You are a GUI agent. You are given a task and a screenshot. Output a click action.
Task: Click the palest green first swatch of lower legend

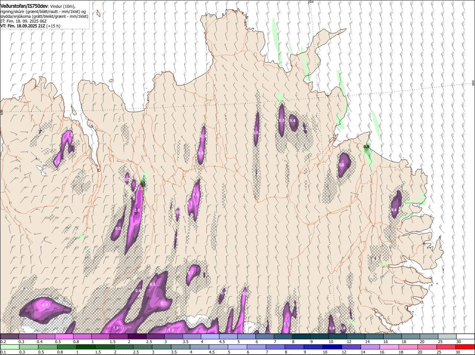click(x=10, y=347)
